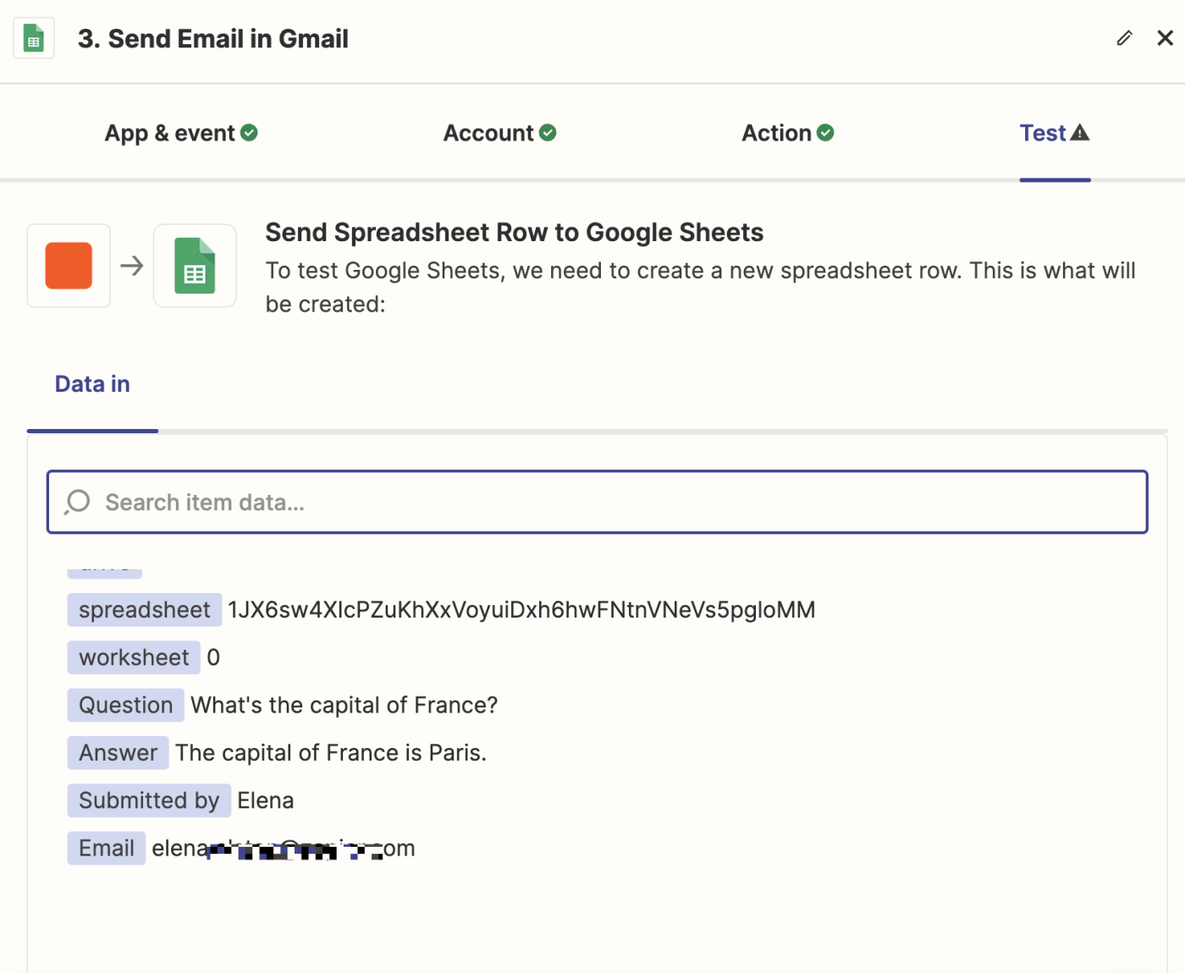1185x973 pixels.
Task: Click the redacted email address value
Action: click(x=284, y=848)
